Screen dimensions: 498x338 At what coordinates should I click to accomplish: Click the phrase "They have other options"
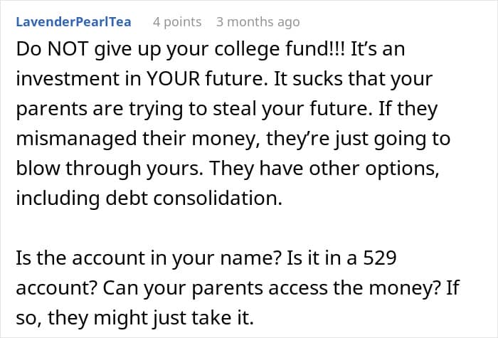tap(324, 169)
